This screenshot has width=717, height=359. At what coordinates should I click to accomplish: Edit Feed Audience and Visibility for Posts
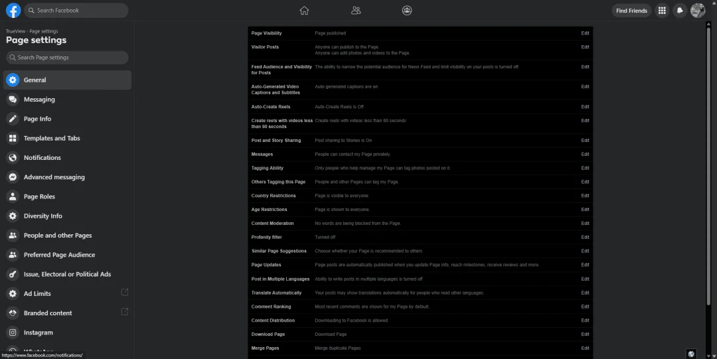click(x=585, y=67)
